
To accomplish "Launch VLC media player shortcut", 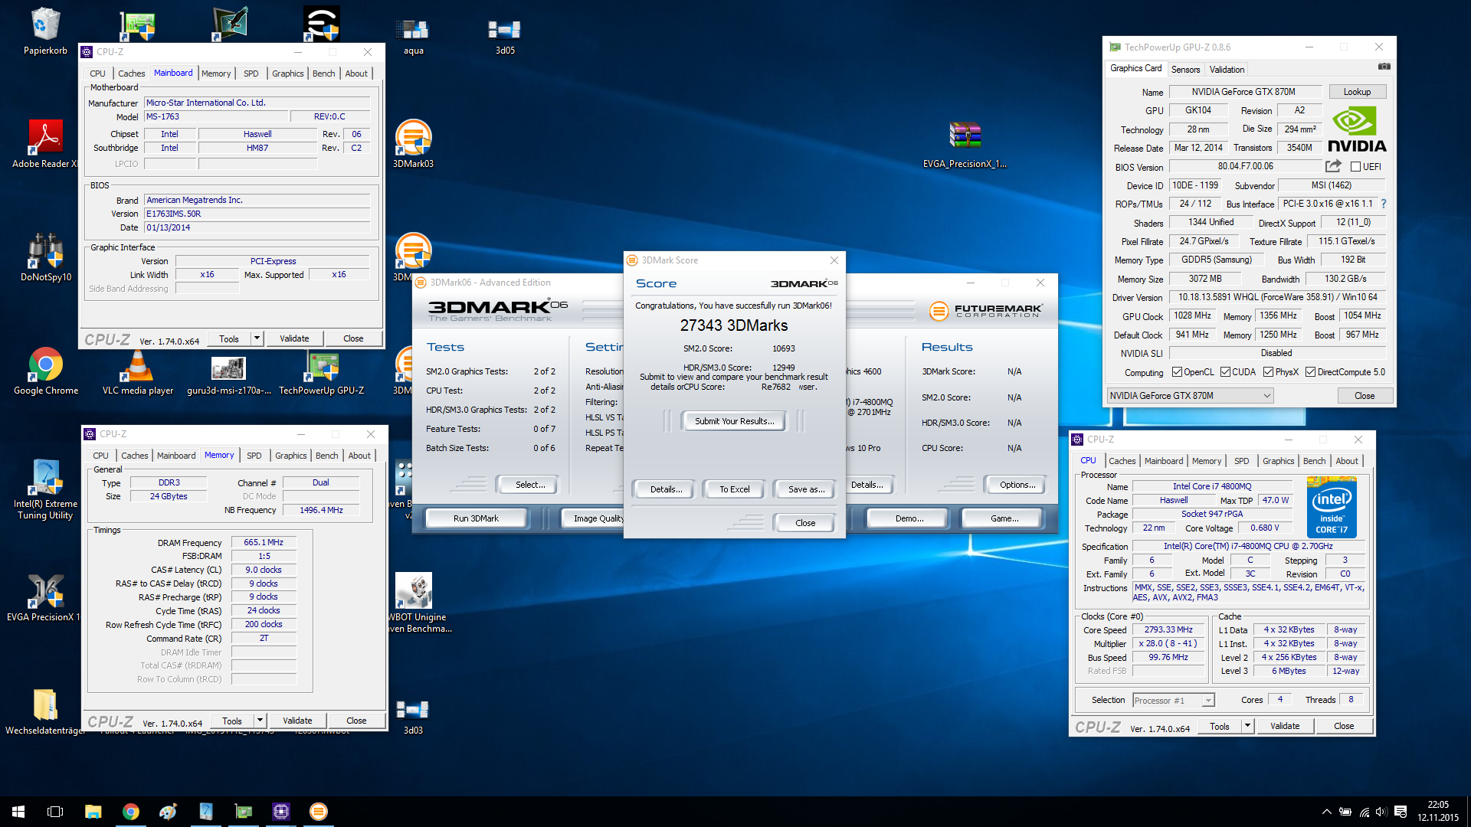I will pyautogui.click(x=138, y=371).
